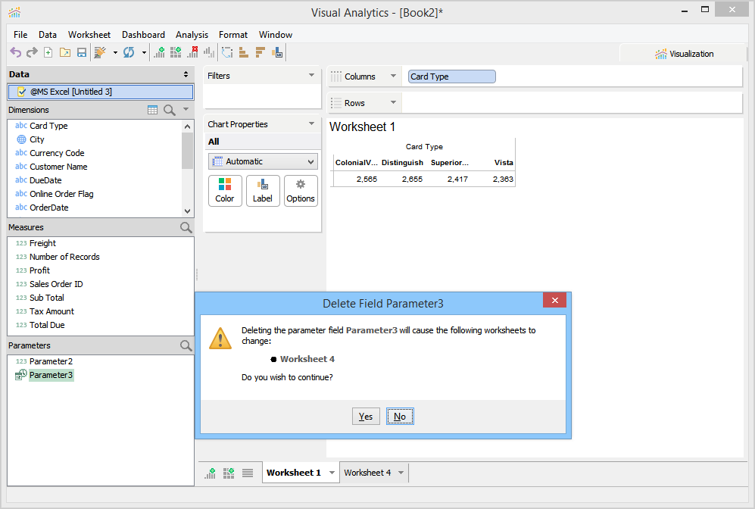Click the new worksheet icon in the bottom bar

tap(210, 473)
